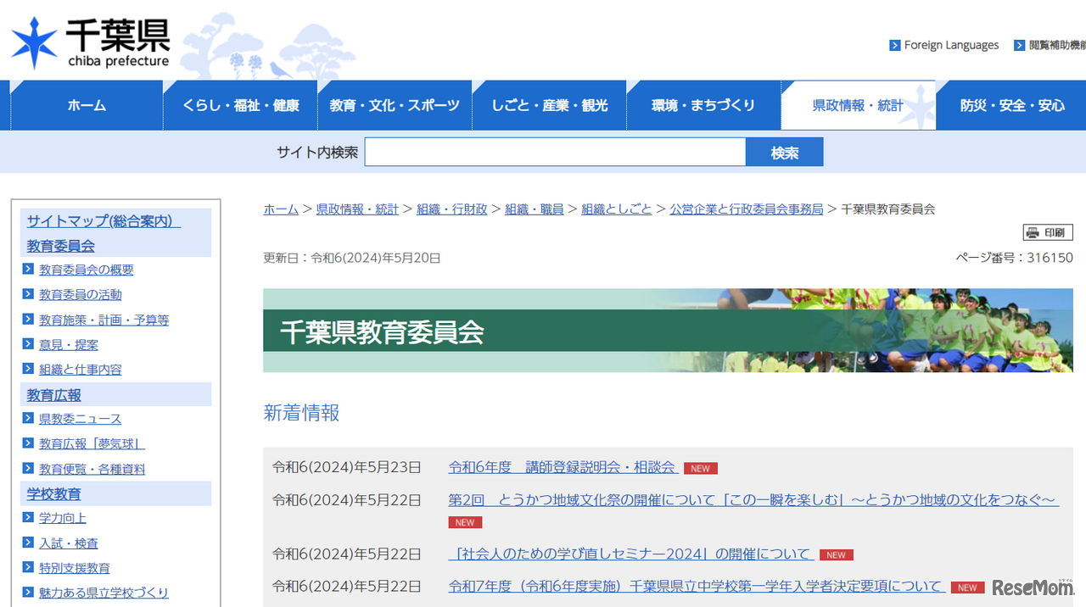The width and height of the screenshot is (1086, 607).
Task: Open 社会人のための学び直しセミナー2024 news link
Action: (x=631, y=554)
